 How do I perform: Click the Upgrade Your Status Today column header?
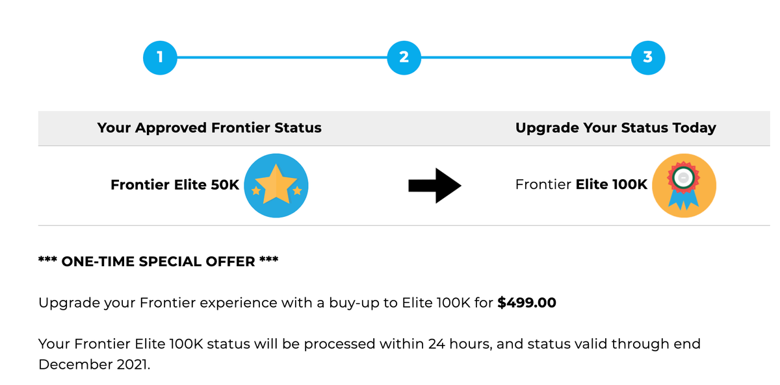click(x=616, y=128)
